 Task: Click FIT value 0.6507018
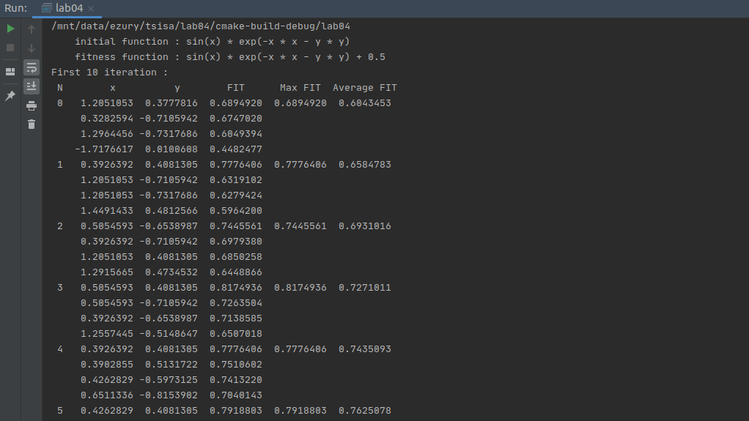pos(235,334)
